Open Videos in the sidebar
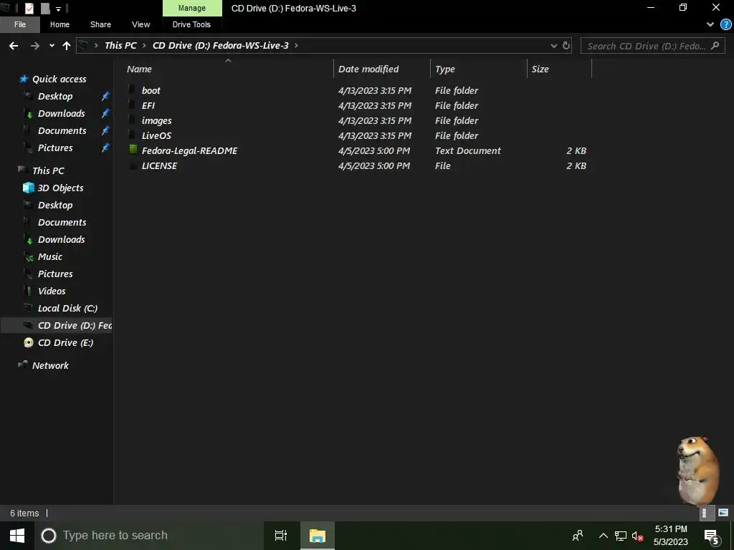This screenshot has width=734, height=550. [52, 291]
